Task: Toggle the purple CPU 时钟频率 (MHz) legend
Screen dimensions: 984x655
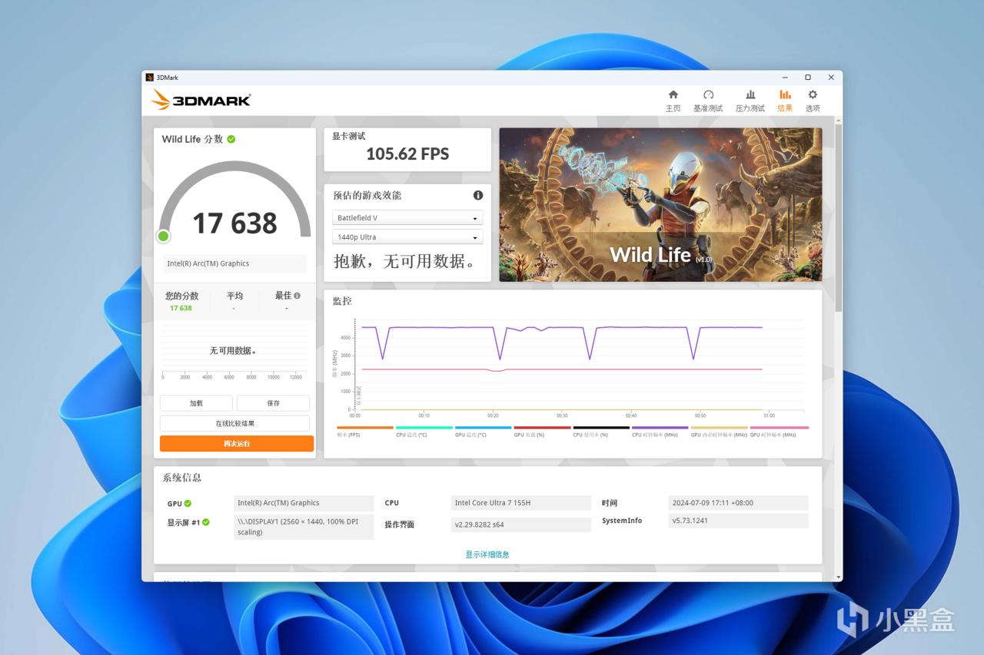Action: pos(660,432)
